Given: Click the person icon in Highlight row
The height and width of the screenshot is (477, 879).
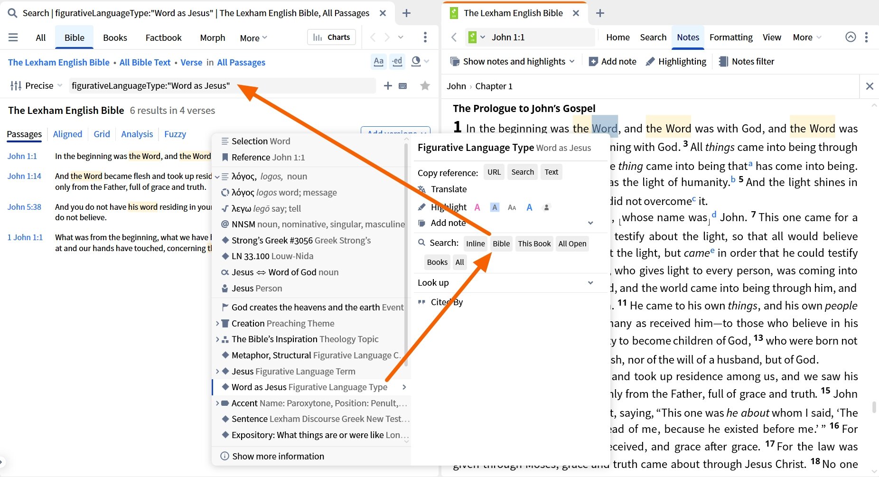Looking at the screenshot, I should 546,207.
